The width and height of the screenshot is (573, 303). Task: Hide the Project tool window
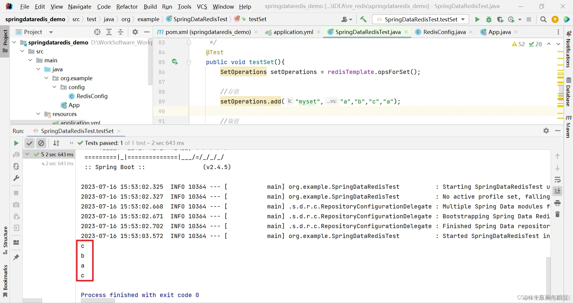(x=147, y=32)
